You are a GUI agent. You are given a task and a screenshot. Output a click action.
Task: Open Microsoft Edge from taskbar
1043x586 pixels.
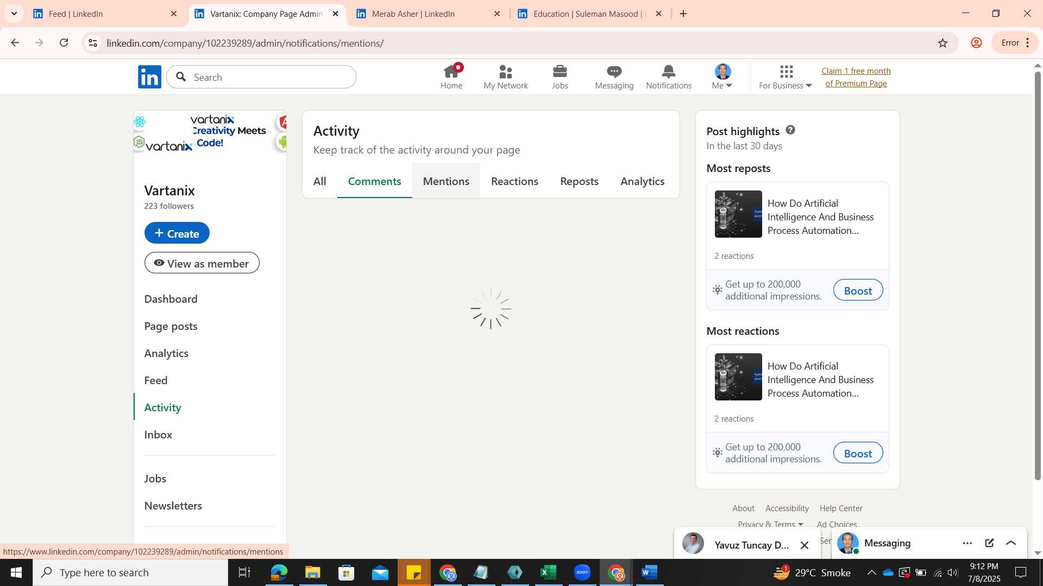point(279,572)
